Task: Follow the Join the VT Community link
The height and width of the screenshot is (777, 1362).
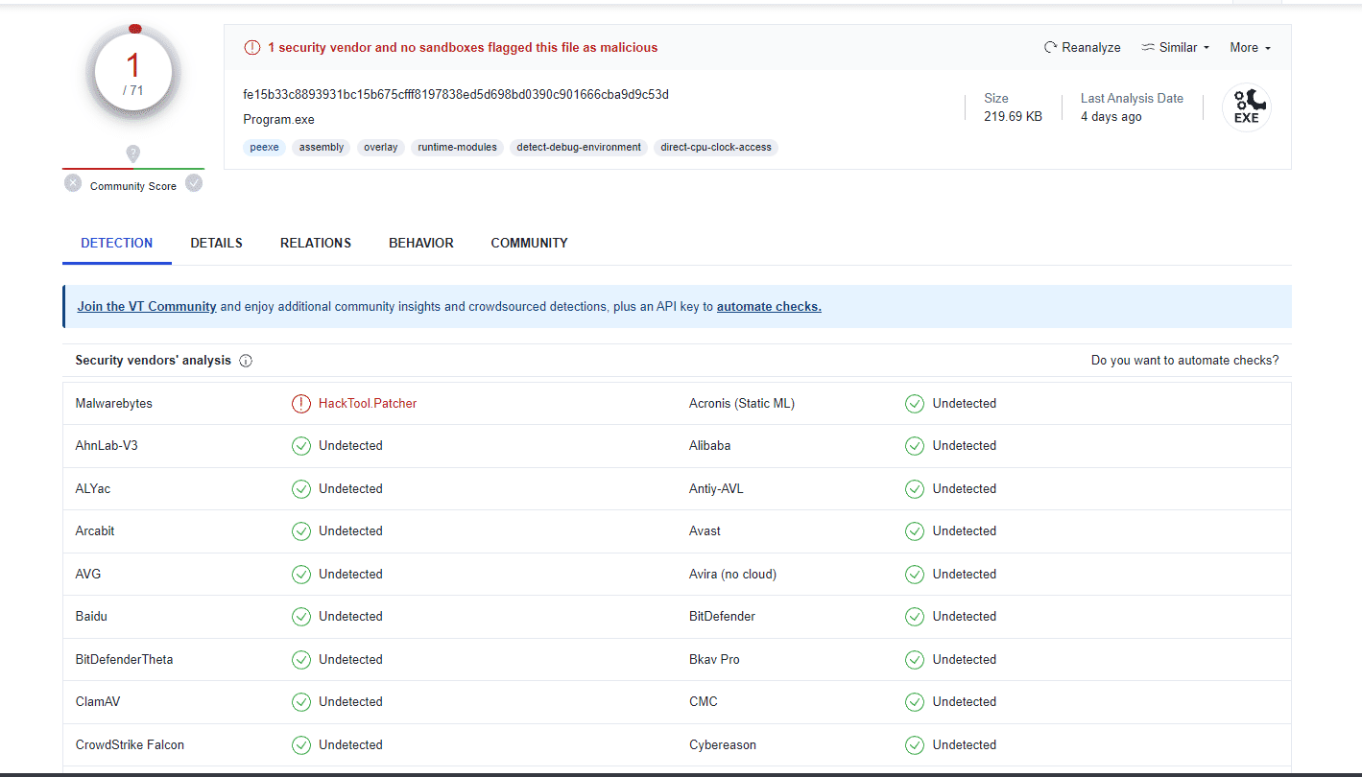Action: (x=147, y=307)
